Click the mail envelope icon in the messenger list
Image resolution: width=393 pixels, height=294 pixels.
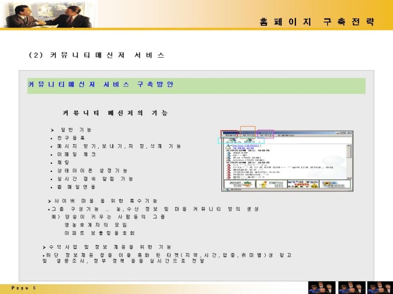228,148
